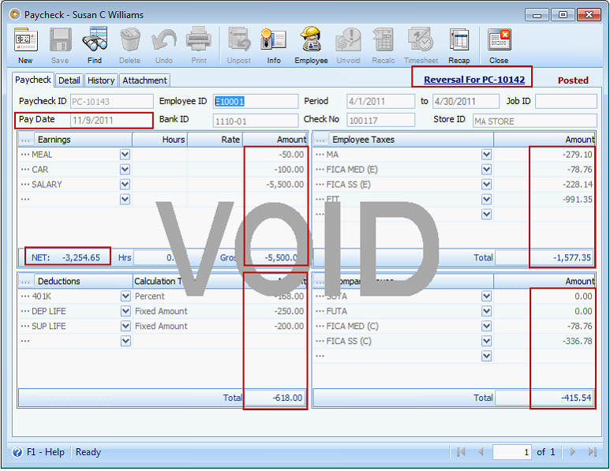610x471 pixels.
Task: Open the FICA SS (E) dropdown arrow
Action: tap(486, 185)
